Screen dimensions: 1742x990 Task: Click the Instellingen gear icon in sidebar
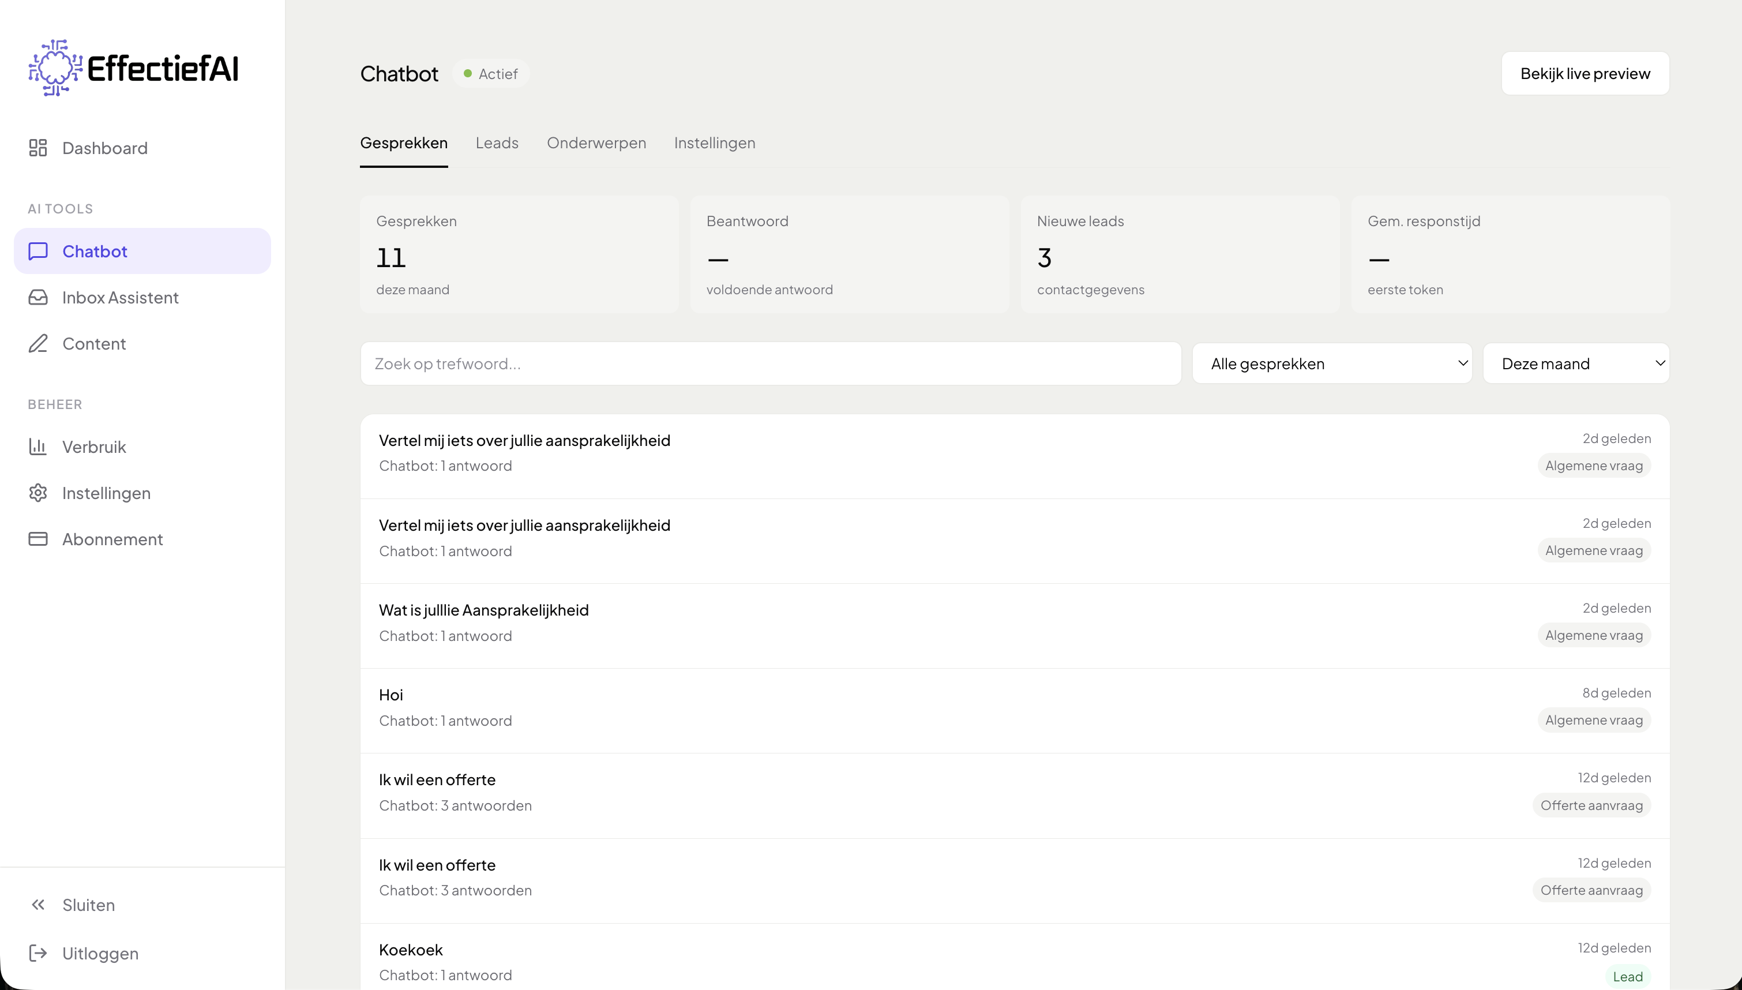[38, 493]
